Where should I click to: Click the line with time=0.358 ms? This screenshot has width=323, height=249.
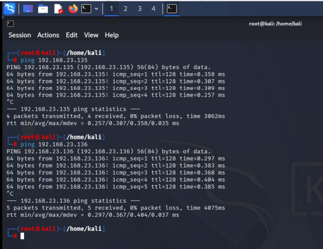[x=116, y=74]
